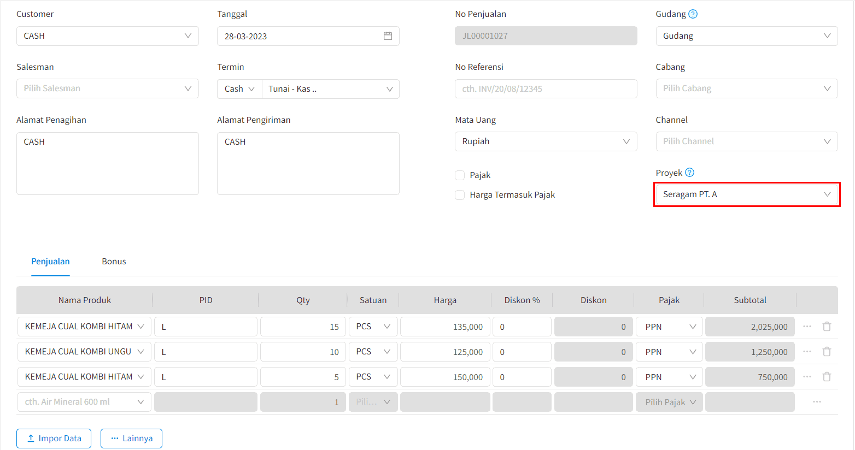Enable the Pajak checkbox

460,175
